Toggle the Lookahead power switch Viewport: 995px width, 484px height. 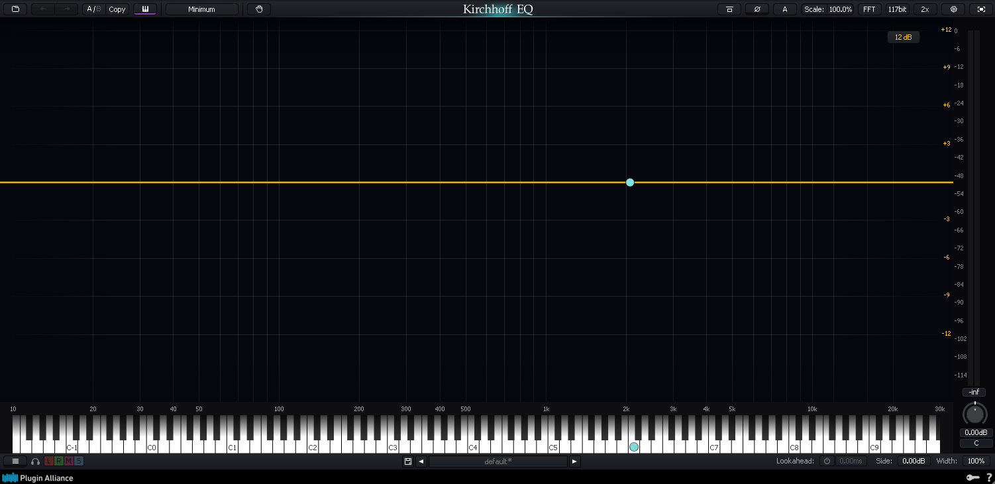coord(827,461)
